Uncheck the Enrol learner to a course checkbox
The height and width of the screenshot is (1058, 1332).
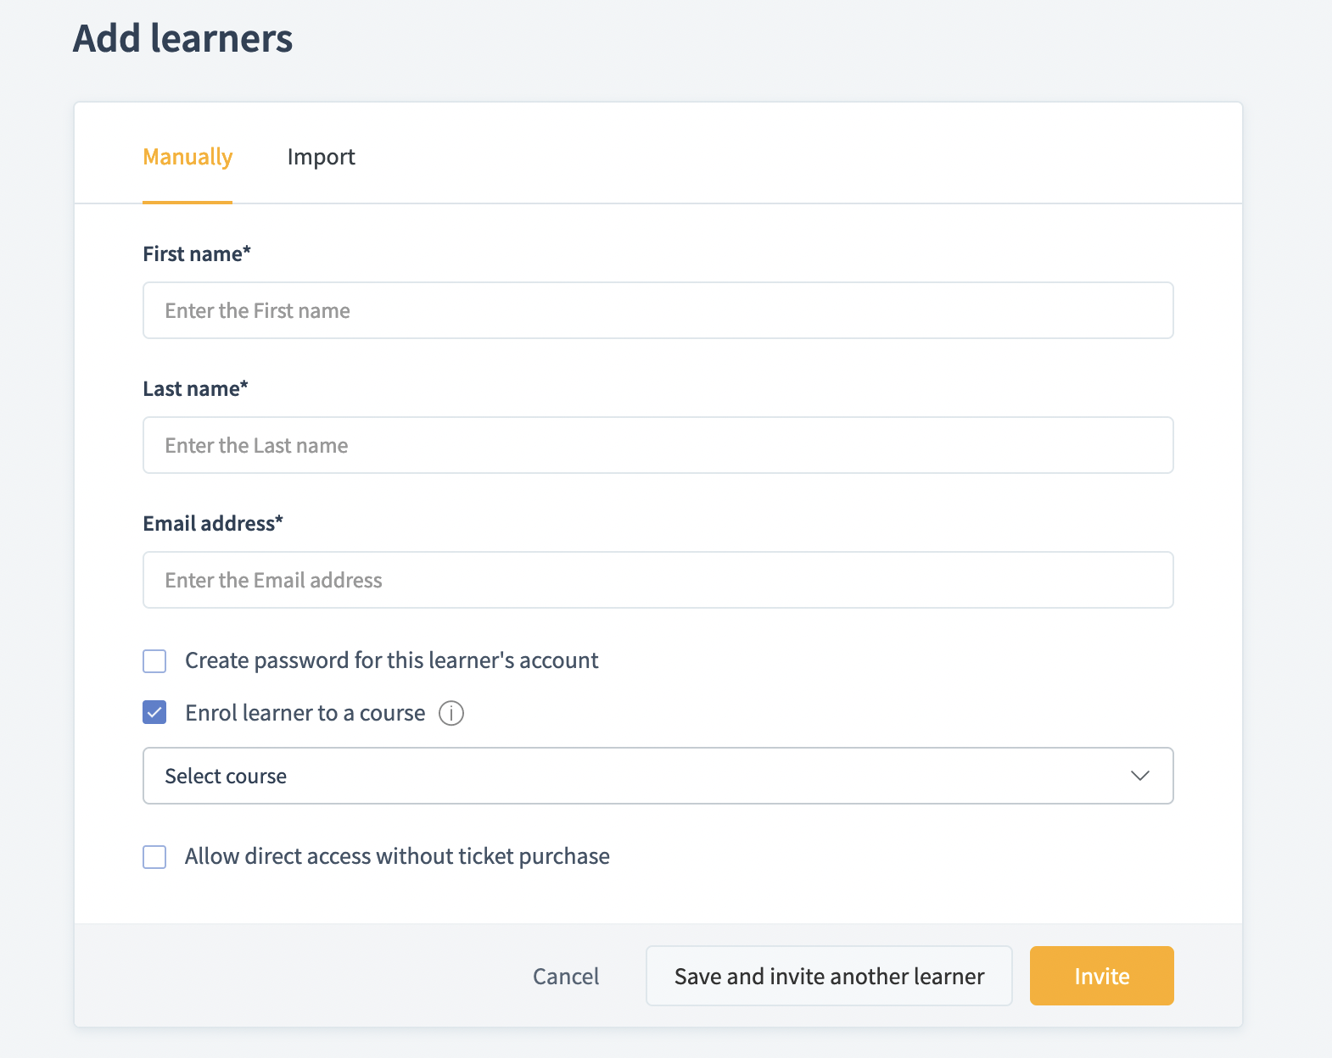click(154, 713)
